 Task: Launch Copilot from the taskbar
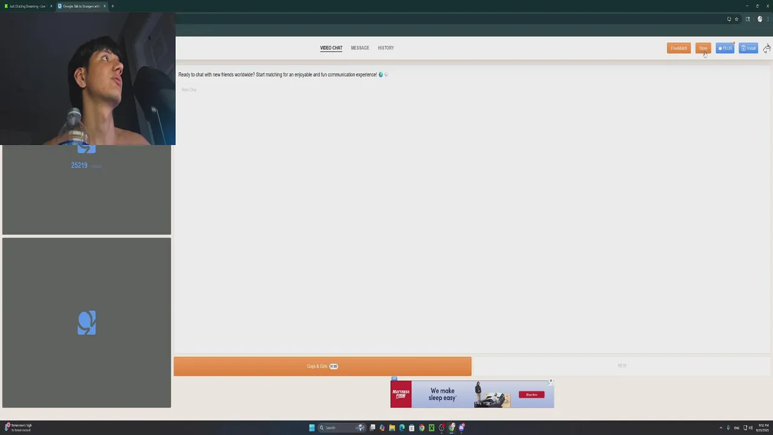[x=382, y=428]
